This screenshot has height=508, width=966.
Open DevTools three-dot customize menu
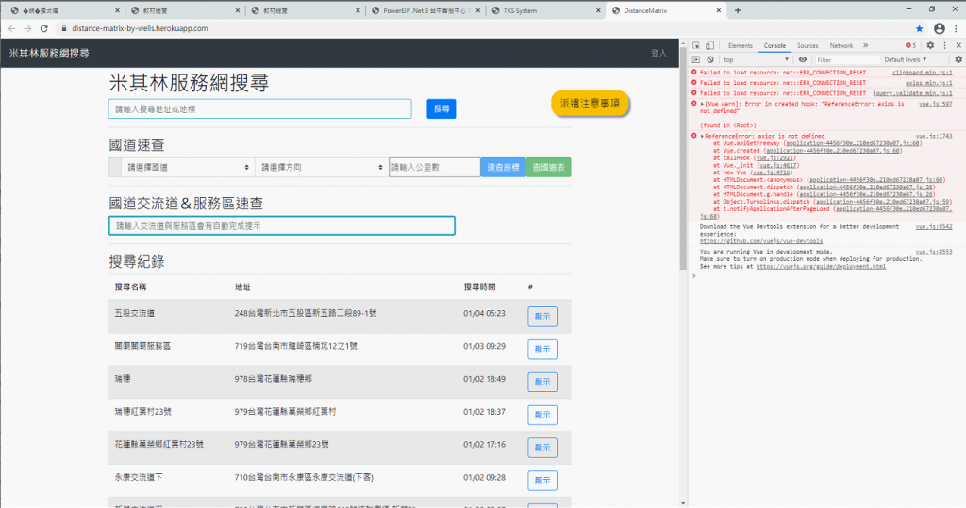point(944,45)
